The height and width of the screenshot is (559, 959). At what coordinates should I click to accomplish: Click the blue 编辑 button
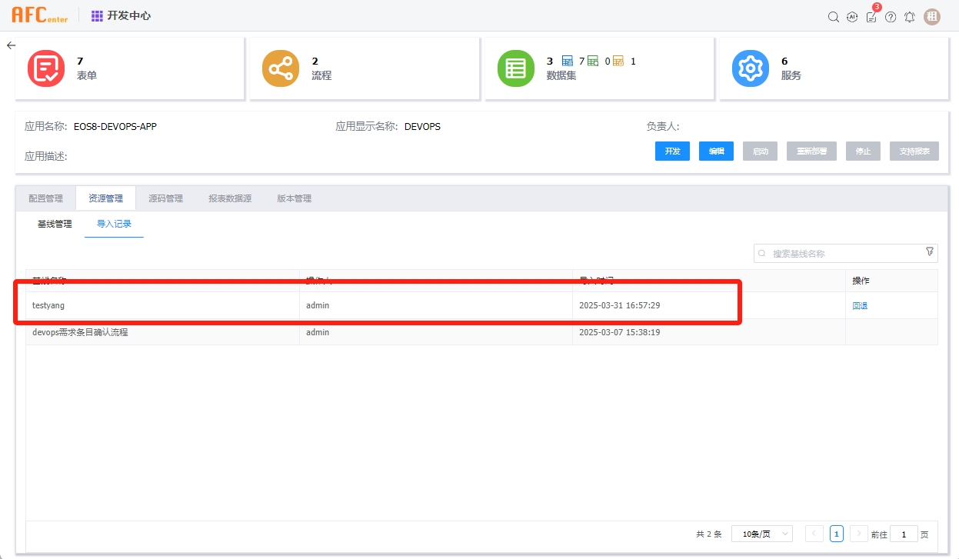pos(716,151)
